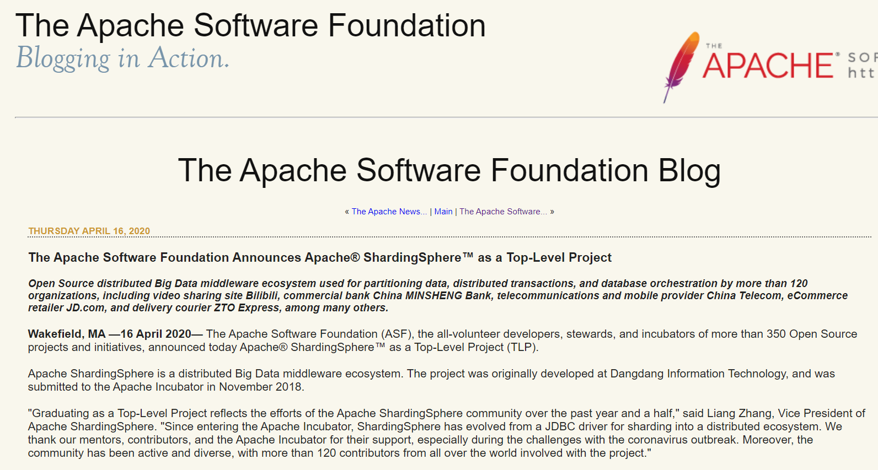The image size is (878, 470).
Task: Click the post title announcing Apache ShardingSphere
Action: click(320, 257)
